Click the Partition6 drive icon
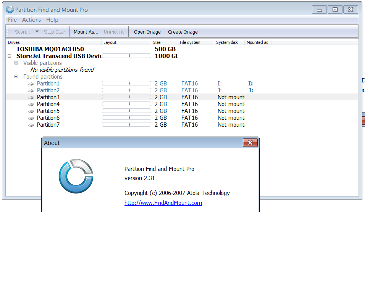The width and height of the screenshot is (391, 293). click(x=31, y=118)
